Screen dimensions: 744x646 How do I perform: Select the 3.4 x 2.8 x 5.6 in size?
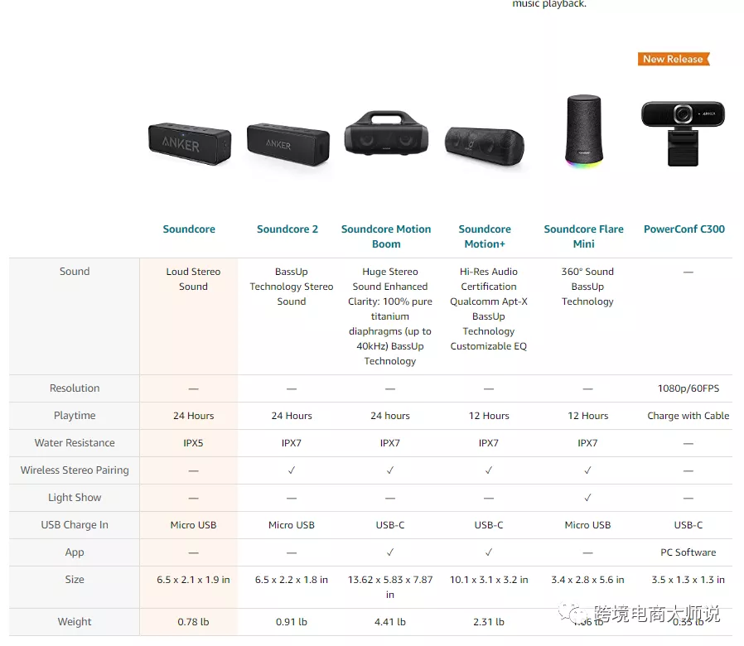coord(587,580)
